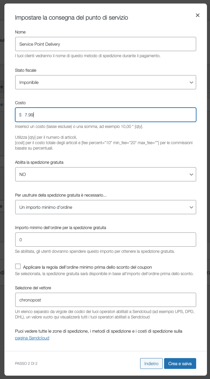Click the dialog title Impostare la consegna

click(71, 17)
